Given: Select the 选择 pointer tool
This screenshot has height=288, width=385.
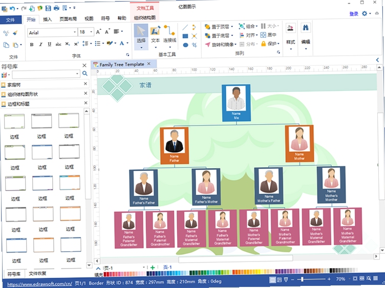Looking at the screenshot, I should (141, 37).
